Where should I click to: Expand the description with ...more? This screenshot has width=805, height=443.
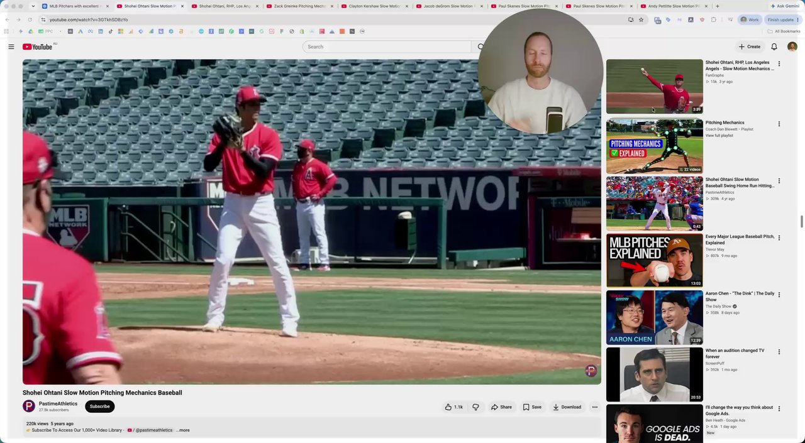pos(183,430)
